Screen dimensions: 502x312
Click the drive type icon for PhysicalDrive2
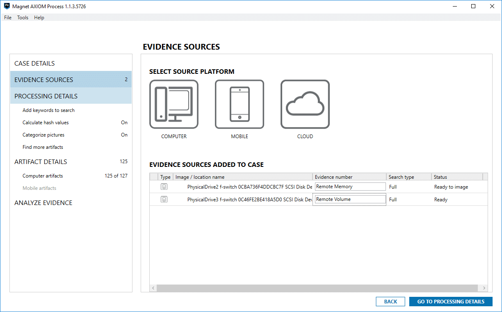point(164,187)
